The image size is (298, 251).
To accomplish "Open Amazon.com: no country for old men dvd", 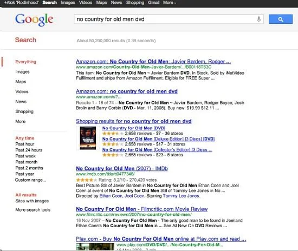I will tap(127, 91).
